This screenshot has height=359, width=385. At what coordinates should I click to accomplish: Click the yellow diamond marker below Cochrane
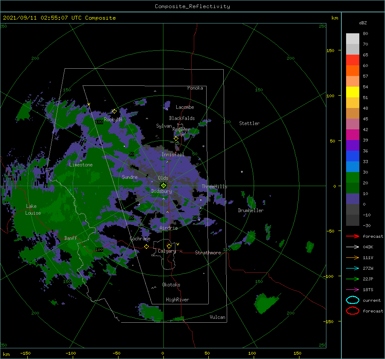click(146, 246)
